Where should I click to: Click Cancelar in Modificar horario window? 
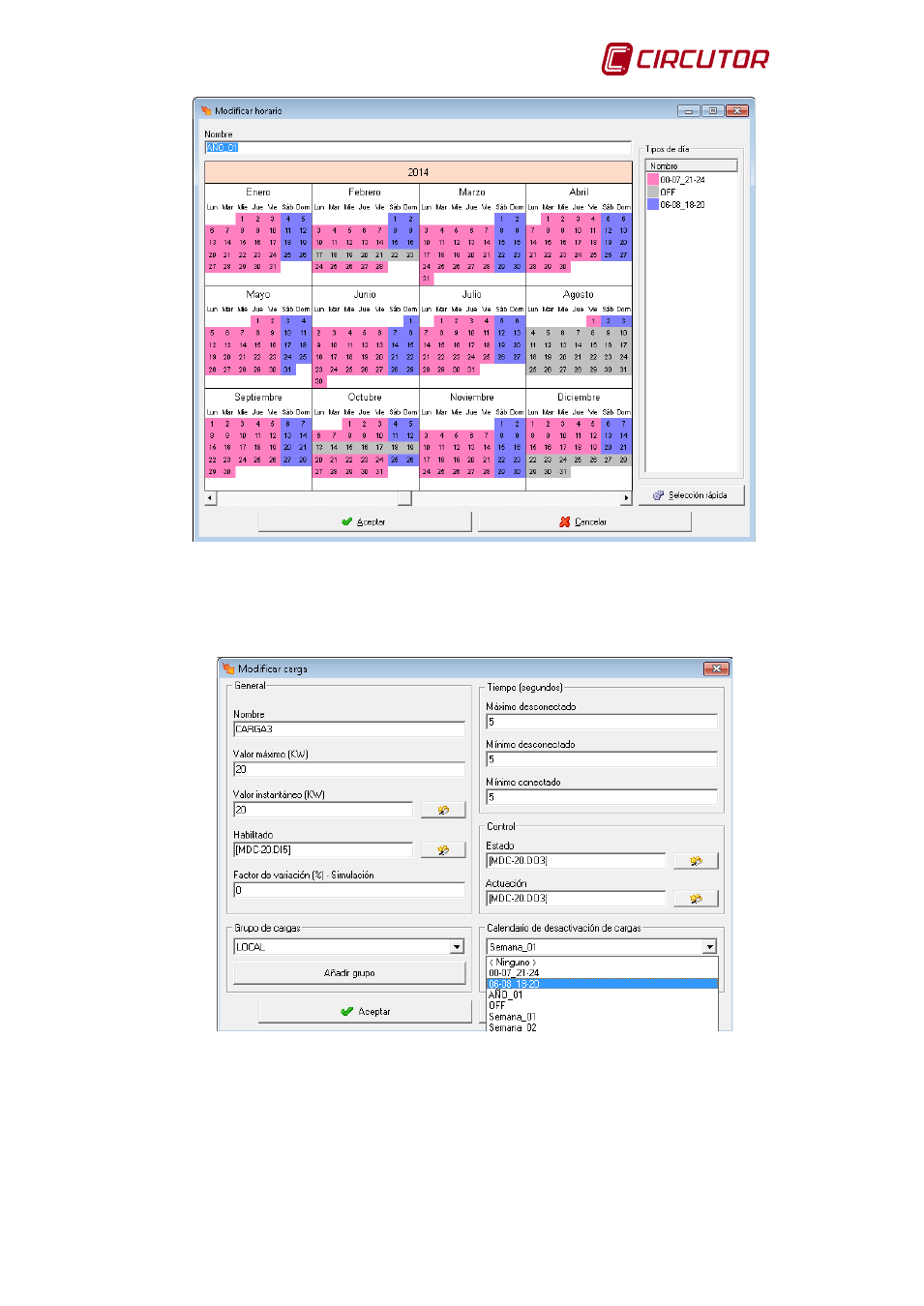coord(584,521)
